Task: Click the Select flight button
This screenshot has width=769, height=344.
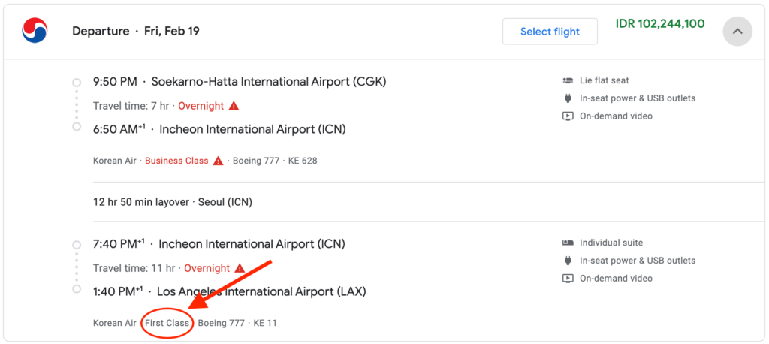Action: [x=550, y=32]
